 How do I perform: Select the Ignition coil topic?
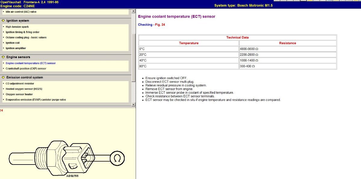point(13,43)
